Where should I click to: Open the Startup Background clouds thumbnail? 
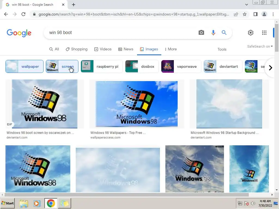[x=229, y=104]
